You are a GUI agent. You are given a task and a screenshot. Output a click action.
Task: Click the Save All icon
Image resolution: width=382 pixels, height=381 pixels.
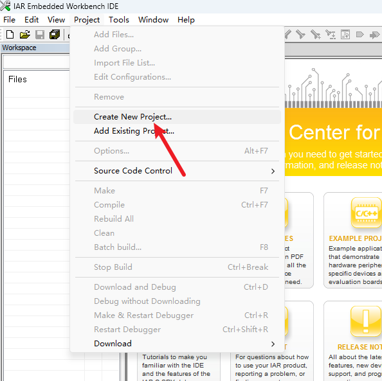(x=55, y=35)
